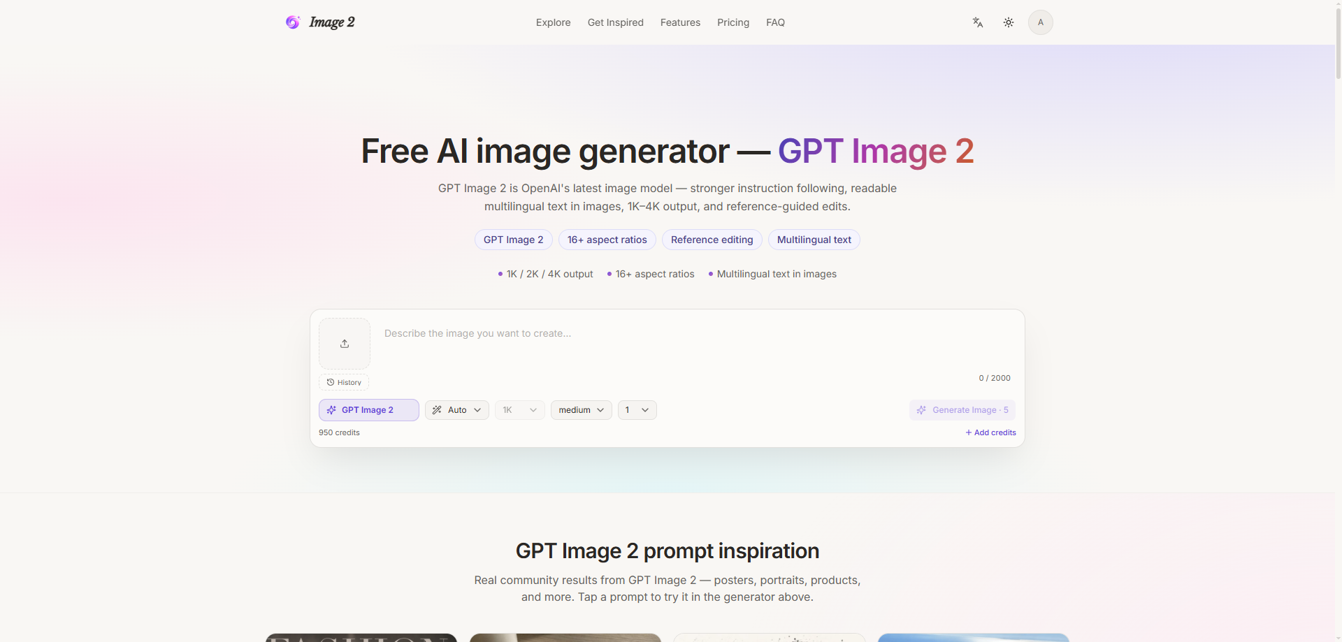1342x642 pixels.
Task: Open the Get Inspired nav item
Action: click(616, 22)
